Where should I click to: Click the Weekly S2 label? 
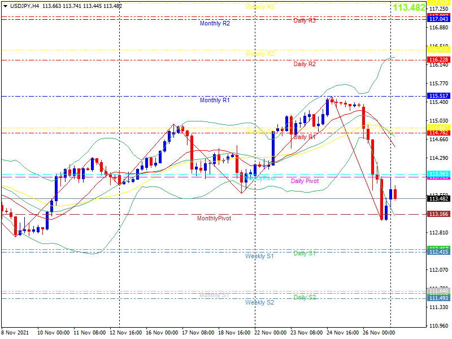(259, 302)
